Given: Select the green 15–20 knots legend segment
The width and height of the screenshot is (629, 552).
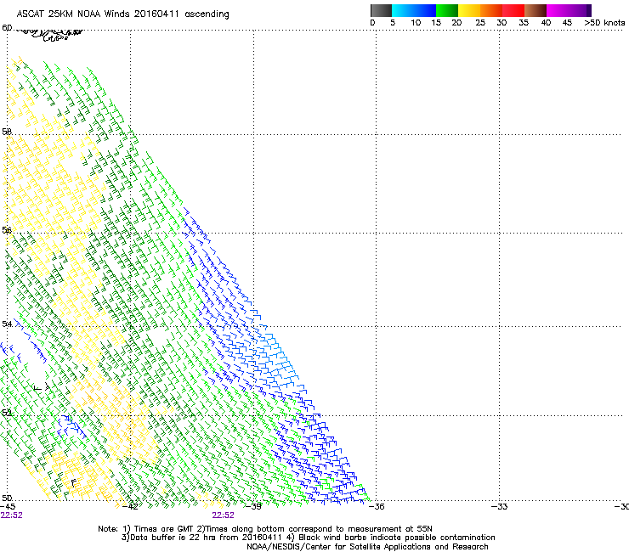Looking at the screenshot, I should coord(447,10).
